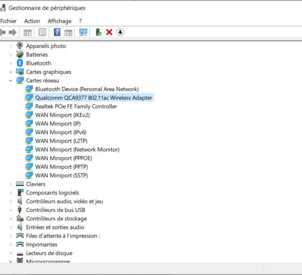Select WAN Miniport (Network Monitor) entry
302x275 pixels.
77,150
